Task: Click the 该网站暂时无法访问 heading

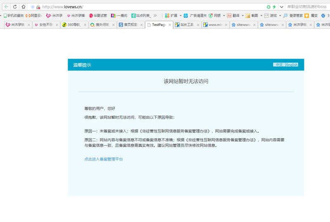Action: tap(186, 81)
